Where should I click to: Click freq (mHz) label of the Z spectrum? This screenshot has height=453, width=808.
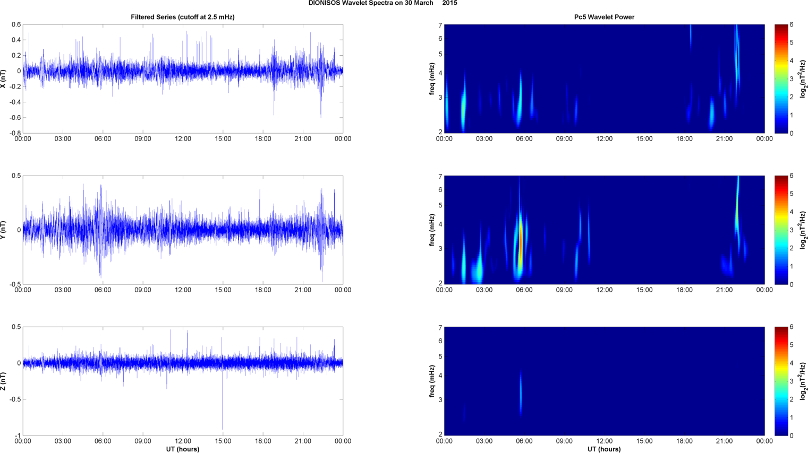(x=432, y=381)
